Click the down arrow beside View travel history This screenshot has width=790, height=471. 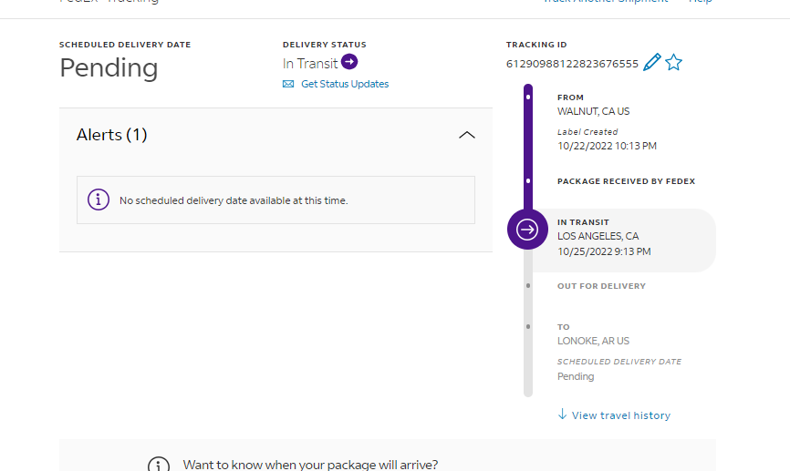click(x=562, y=415)
